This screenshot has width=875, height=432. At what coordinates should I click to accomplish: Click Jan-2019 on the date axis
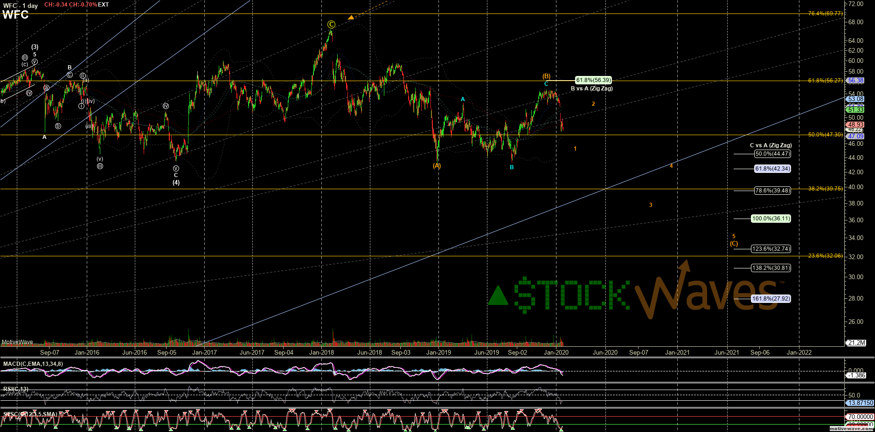438,353
